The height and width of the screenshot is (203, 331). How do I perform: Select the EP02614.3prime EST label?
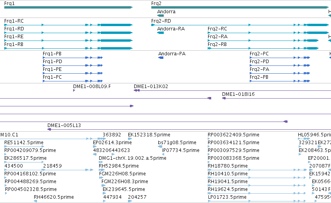click(x=112, y=143)
